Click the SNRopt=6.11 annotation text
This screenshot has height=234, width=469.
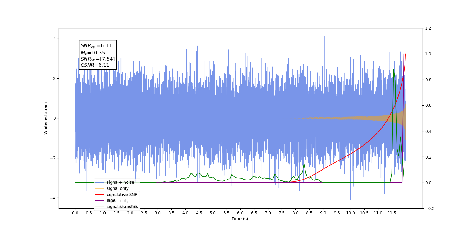(x=96, y=46)
